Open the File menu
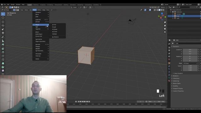Screen dimensions: 201x113 tap(5, 5)
